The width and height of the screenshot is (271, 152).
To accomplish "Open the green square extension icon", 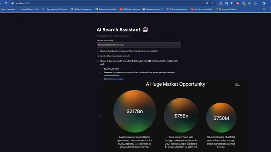I will [249, 3].
